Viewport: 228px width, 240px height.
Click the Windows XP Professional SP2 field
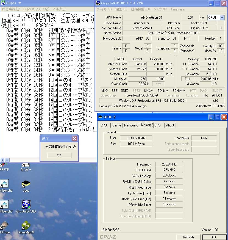pos(153,101)
